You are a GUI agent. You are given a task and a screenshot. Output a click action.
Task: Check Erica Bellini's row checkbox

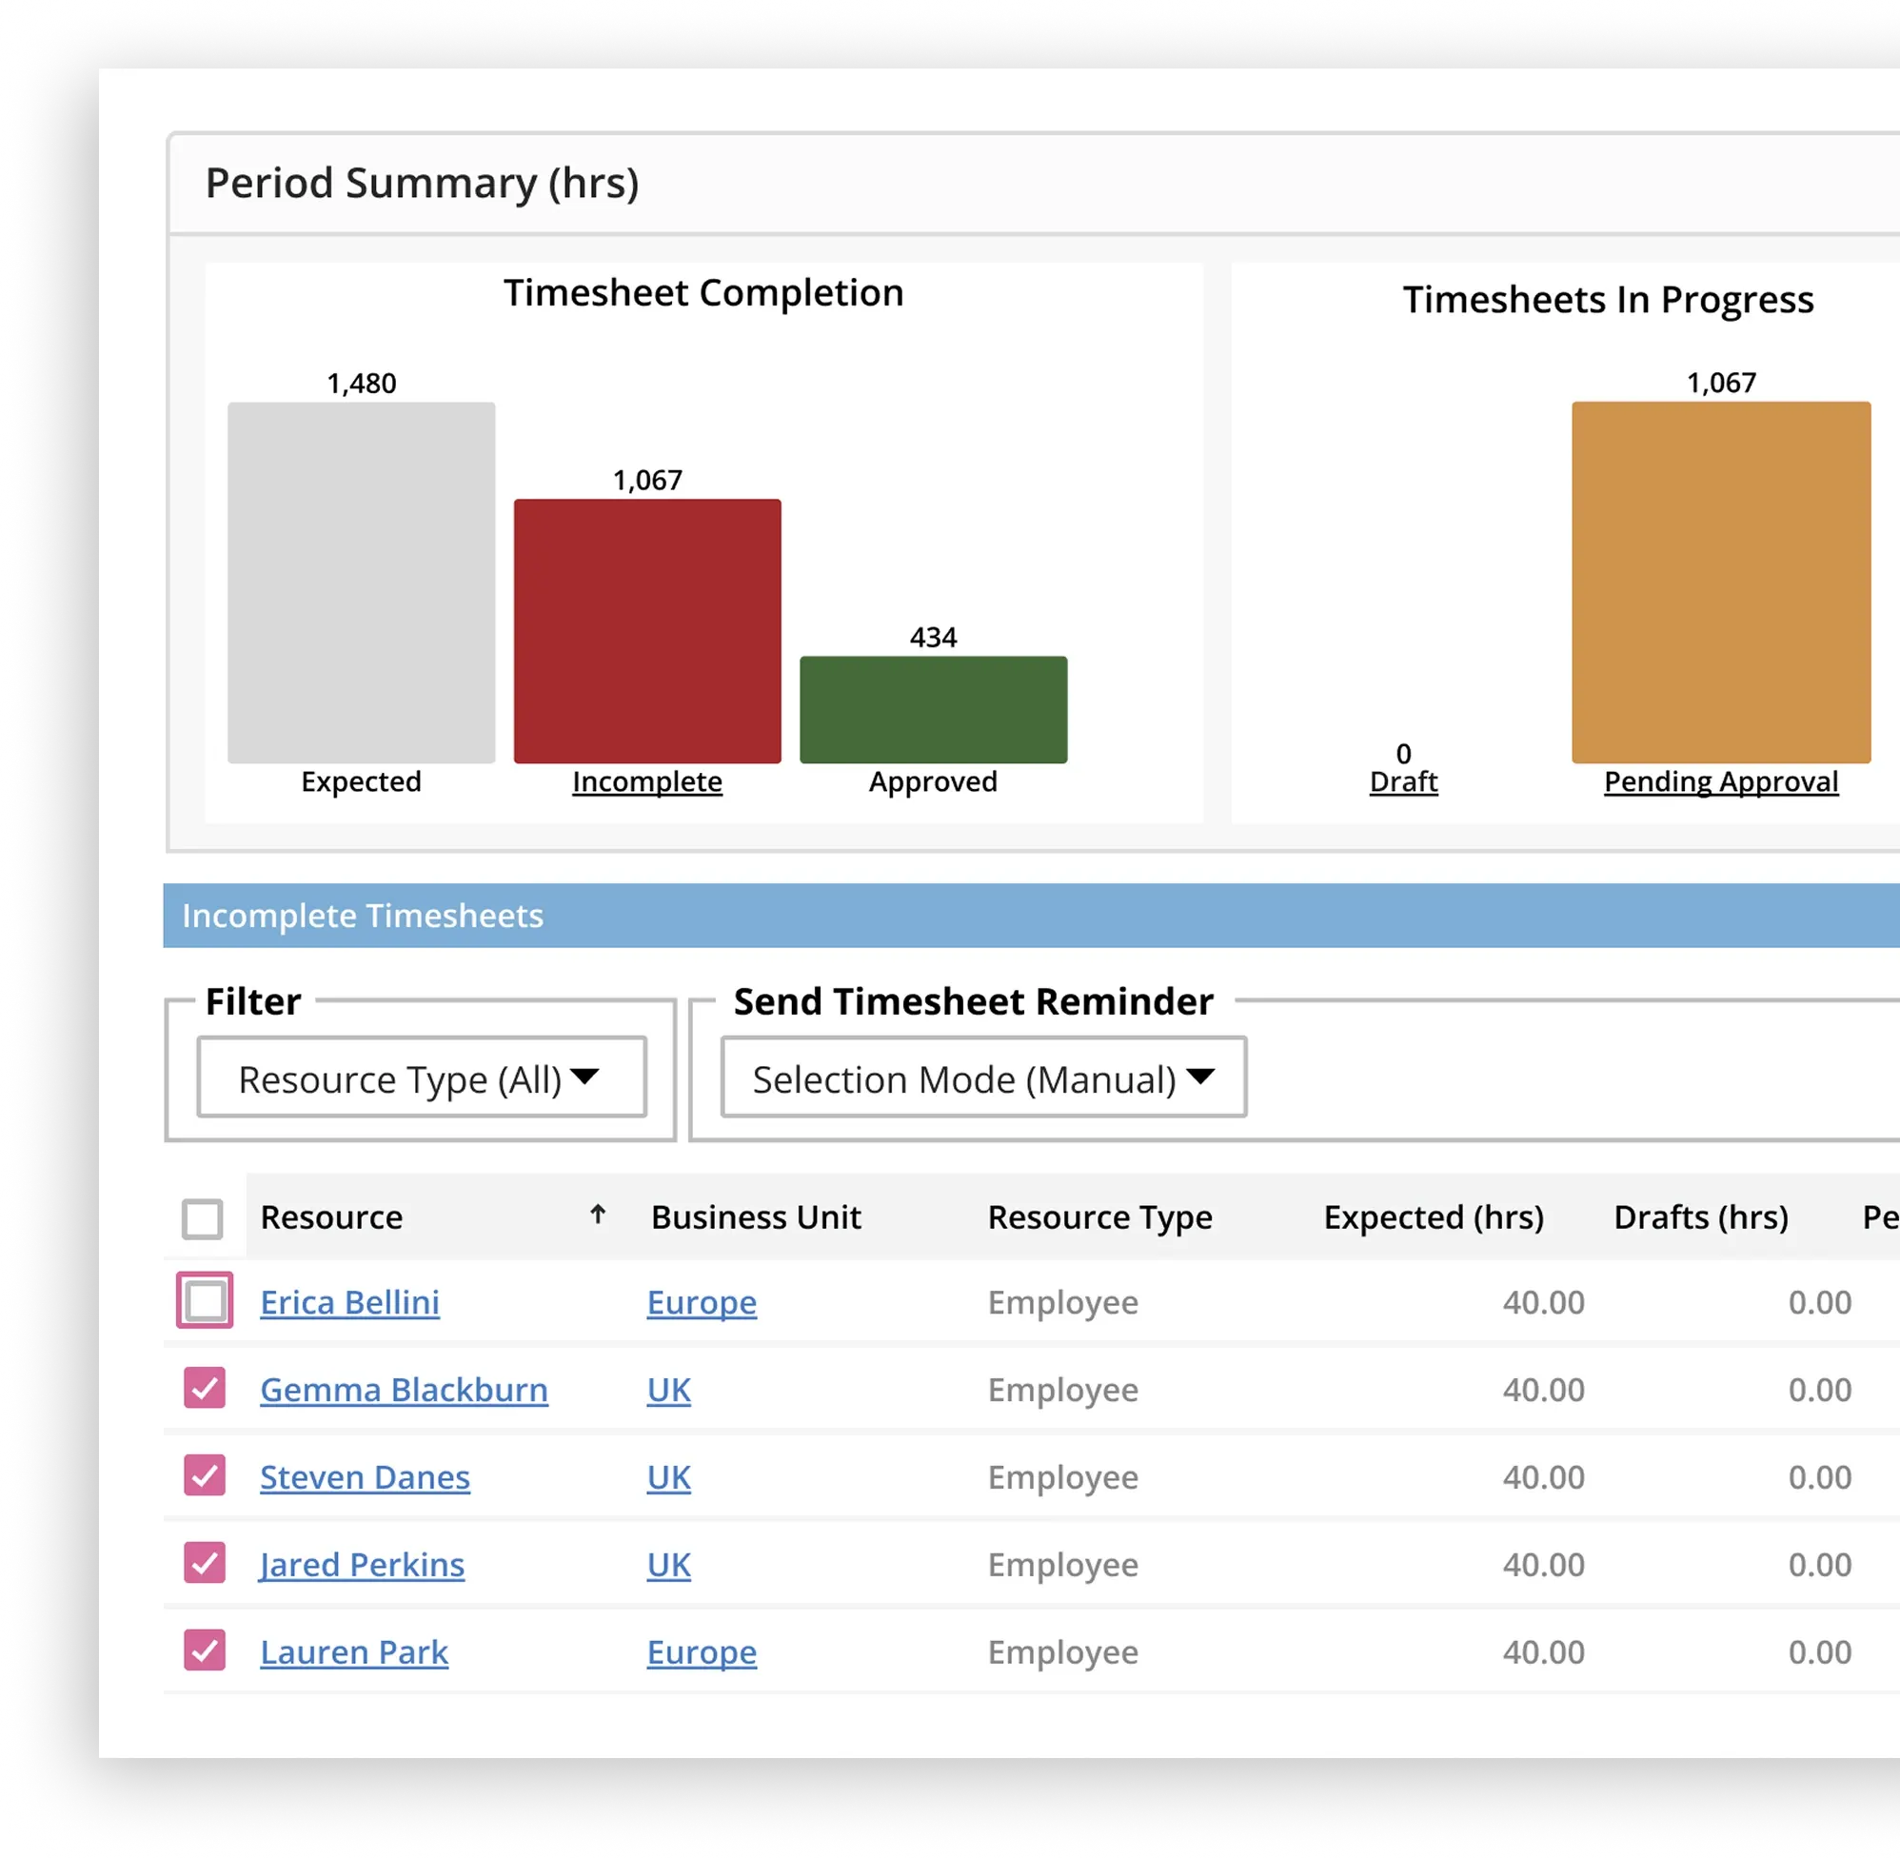pyautogui.click(x=204, y=1301)
